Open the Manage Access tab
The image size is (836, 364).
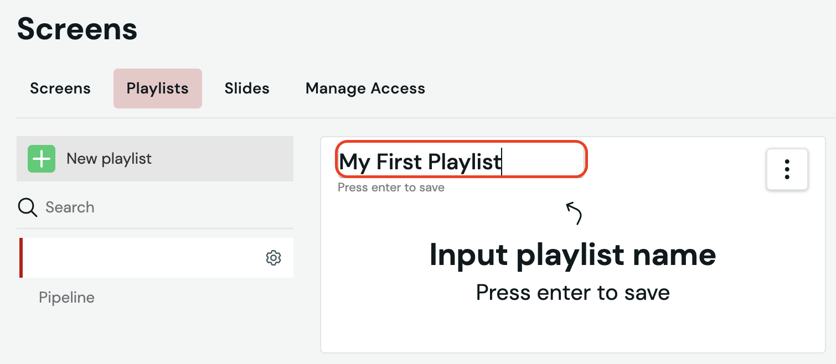click(x=365, y=89)
